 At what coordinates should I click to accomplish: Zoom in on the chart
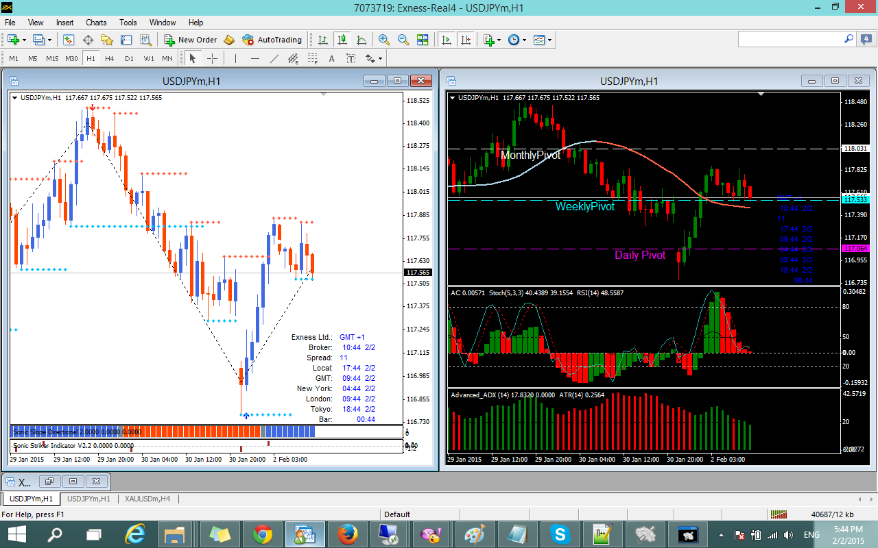click(x=384, y=40)
